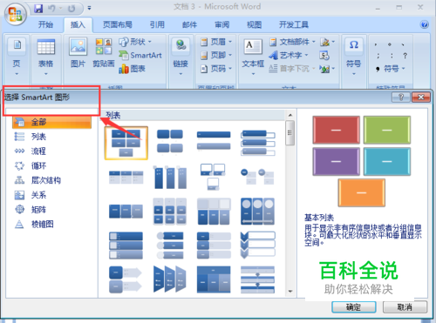Open the bullet 符号 dropdown
Viewport: 436px width, 323px height.
pyautogui.click(x=390, y=69)
